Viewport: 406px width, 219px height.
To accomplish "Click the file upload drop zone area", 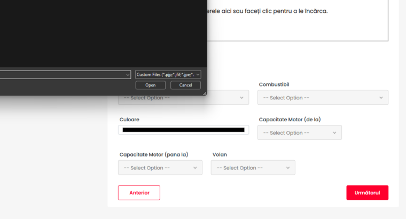I will (x=297, y=21).
